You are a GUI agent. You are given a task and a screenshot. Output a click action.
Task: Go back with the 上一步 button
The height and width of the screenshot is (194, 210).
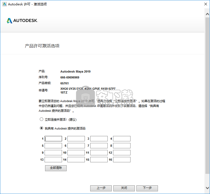(x=101, y=188)
